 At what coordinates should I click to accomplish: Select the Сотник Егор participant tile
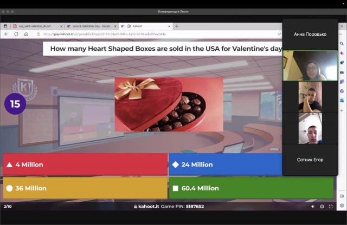tap(310, 160)
